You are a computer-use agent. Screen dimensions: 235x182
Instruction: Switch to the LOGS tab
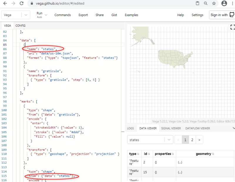(130, 128)
